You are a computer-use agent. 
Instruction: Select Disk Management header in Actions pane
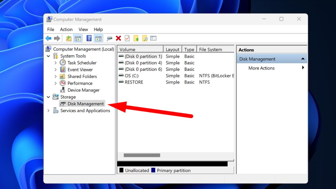pos(272,59)
